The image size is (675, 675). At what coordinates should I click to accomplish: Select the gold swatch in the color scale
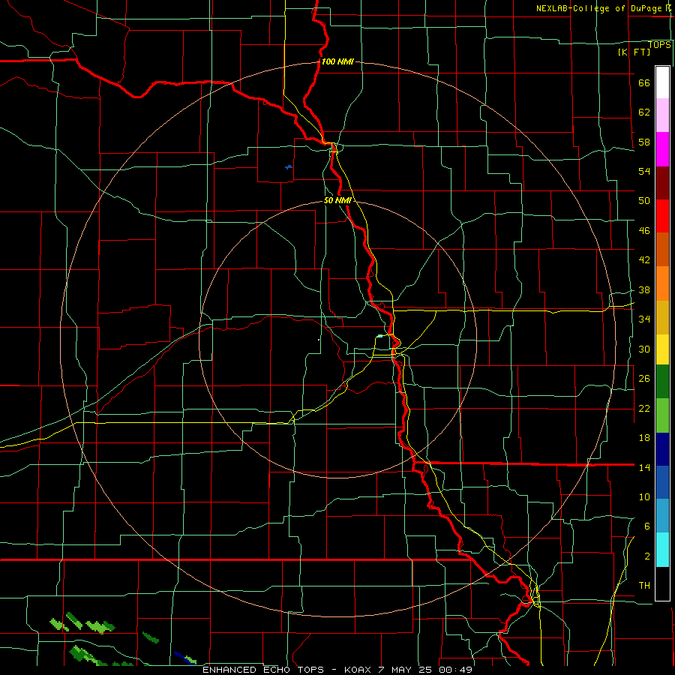[x=662, y=317]
